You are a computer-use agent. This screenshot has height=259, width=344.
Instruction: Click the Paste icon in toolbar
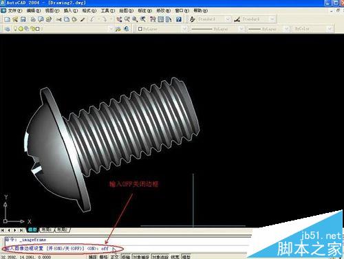[x=74, y=19]
